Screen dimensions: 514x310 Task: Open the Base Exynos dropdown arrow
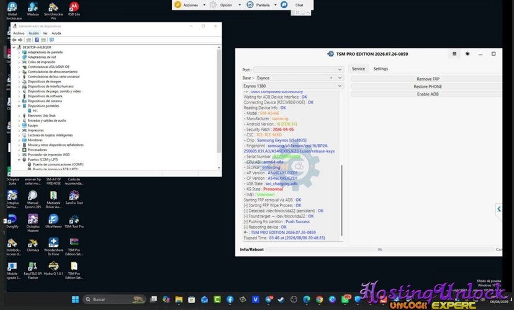pyautogui.click(x=340, y=78)
